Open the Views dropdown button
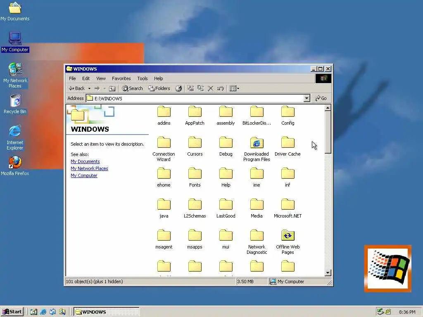 [234, 88]
